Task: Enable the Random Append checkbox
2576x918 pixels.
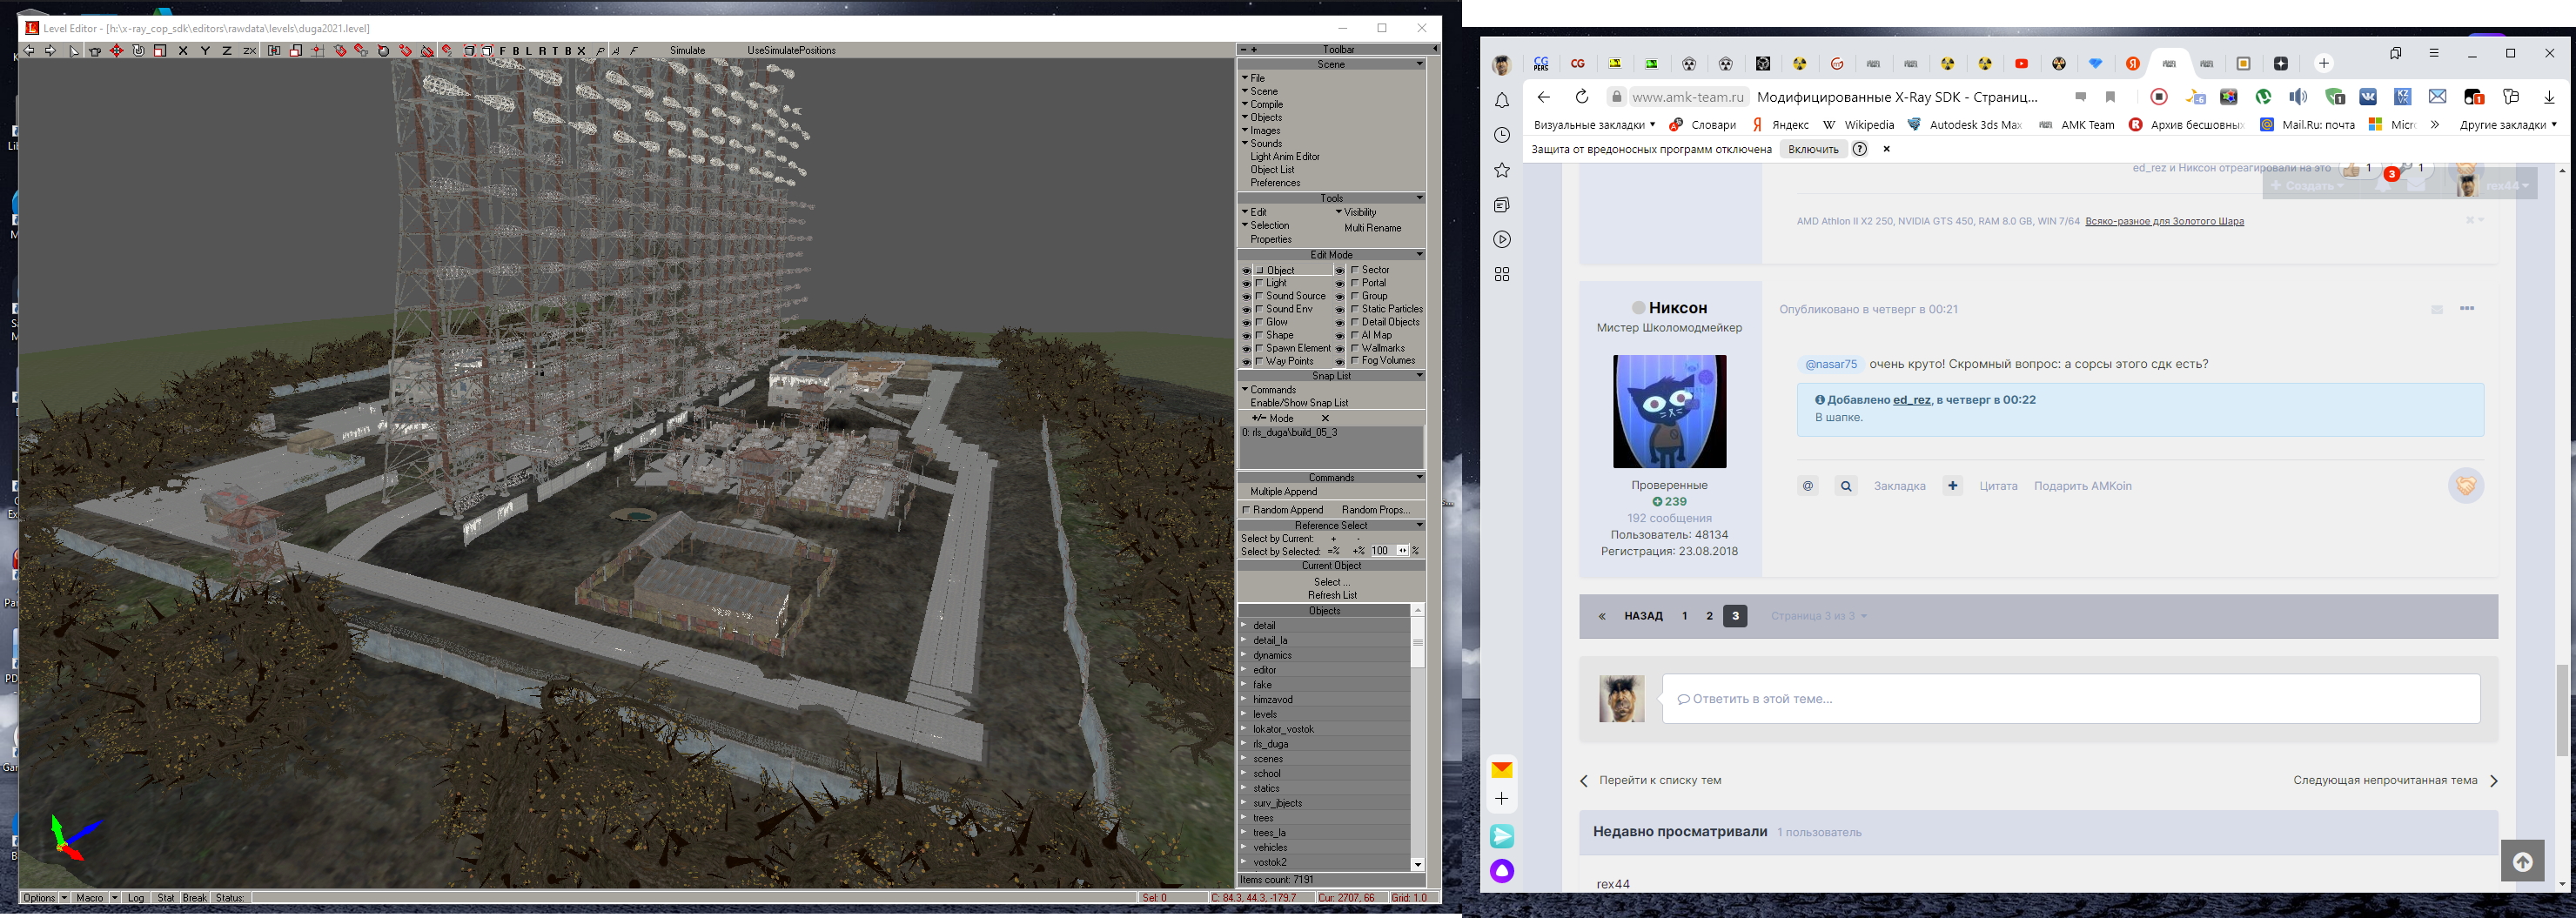Action: pos(1247,510)
